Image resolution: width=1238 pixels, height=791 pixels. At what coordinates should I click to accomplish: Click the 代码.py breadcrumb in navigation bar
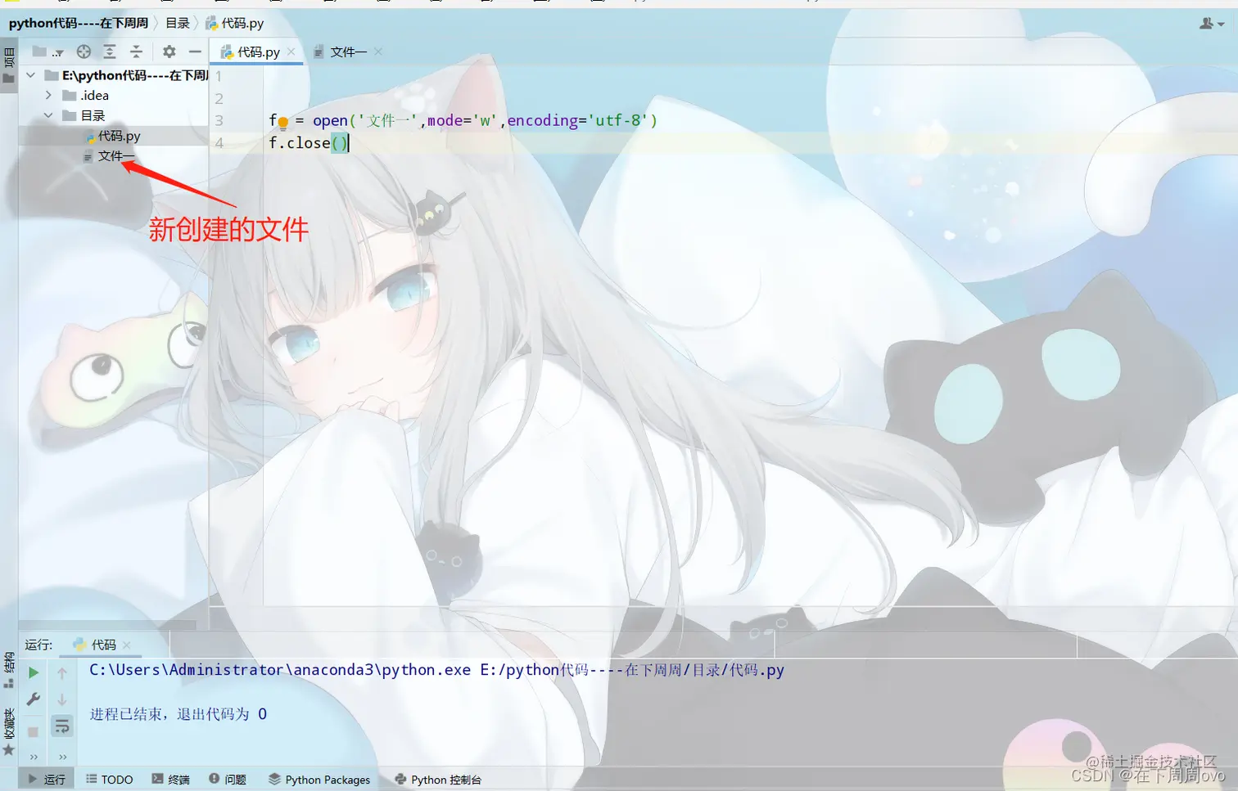(235, 23)
